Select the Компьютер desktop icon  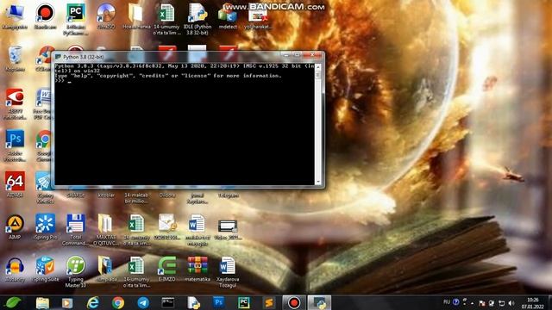[x=15, y=15]
